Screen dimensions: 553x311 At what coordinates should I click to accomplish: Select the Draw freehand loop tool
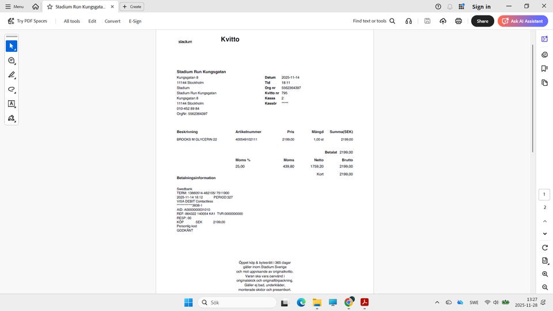pyautogui.click(x=12, y=89)
